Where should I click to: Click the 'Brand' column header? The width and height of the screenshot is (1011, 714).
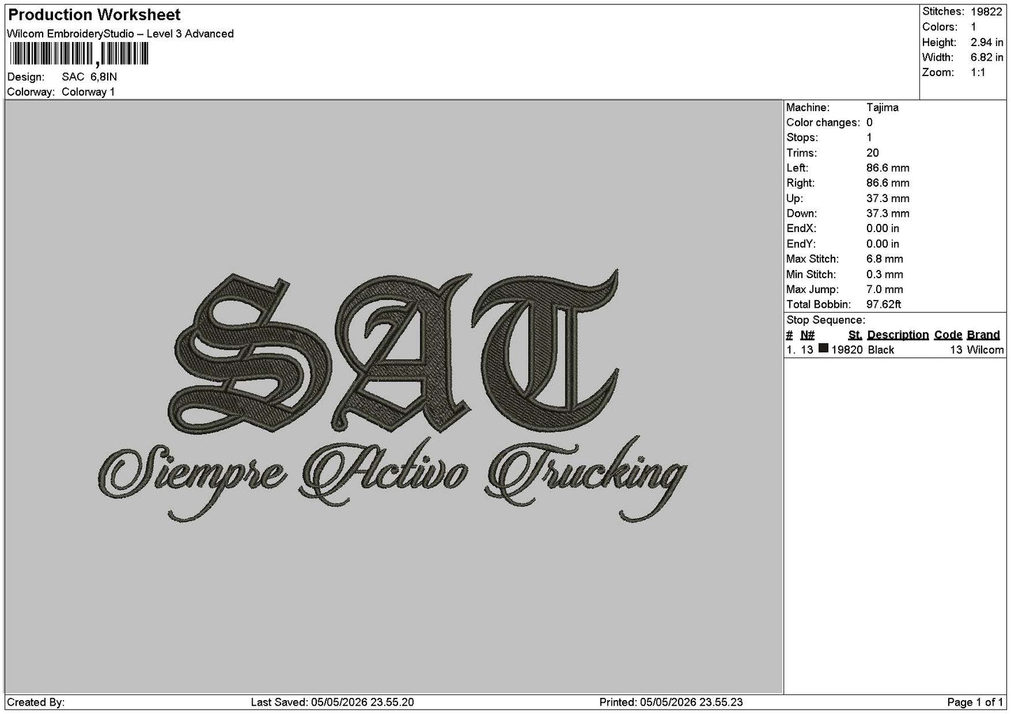pos(983,335)
